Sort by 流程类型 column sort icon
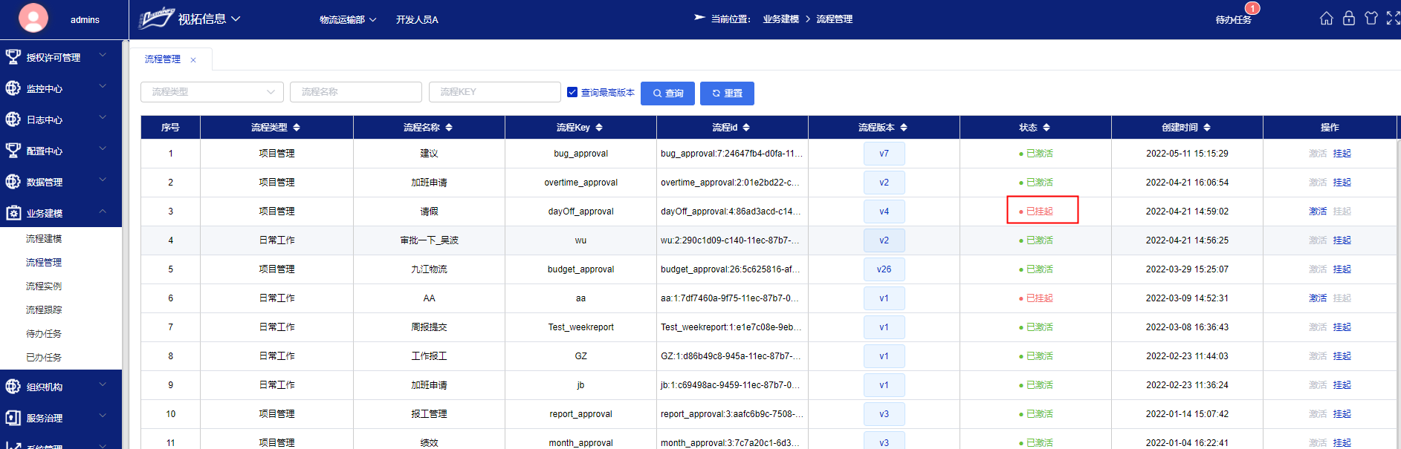This screenshot has width=1401, height=449. click(x=297, y=128)
